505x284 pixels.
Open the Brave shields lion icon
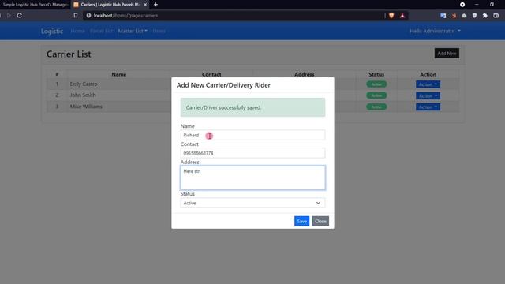click(391, 16)
